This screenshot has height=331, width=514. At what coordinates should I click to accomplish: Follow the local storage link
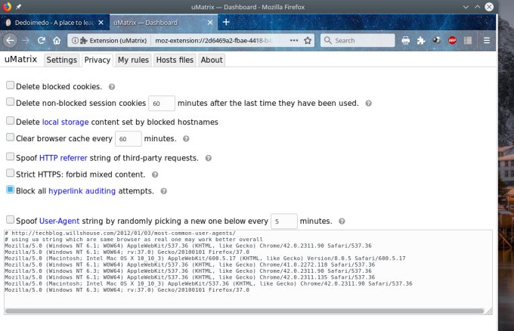click(66, 122)
